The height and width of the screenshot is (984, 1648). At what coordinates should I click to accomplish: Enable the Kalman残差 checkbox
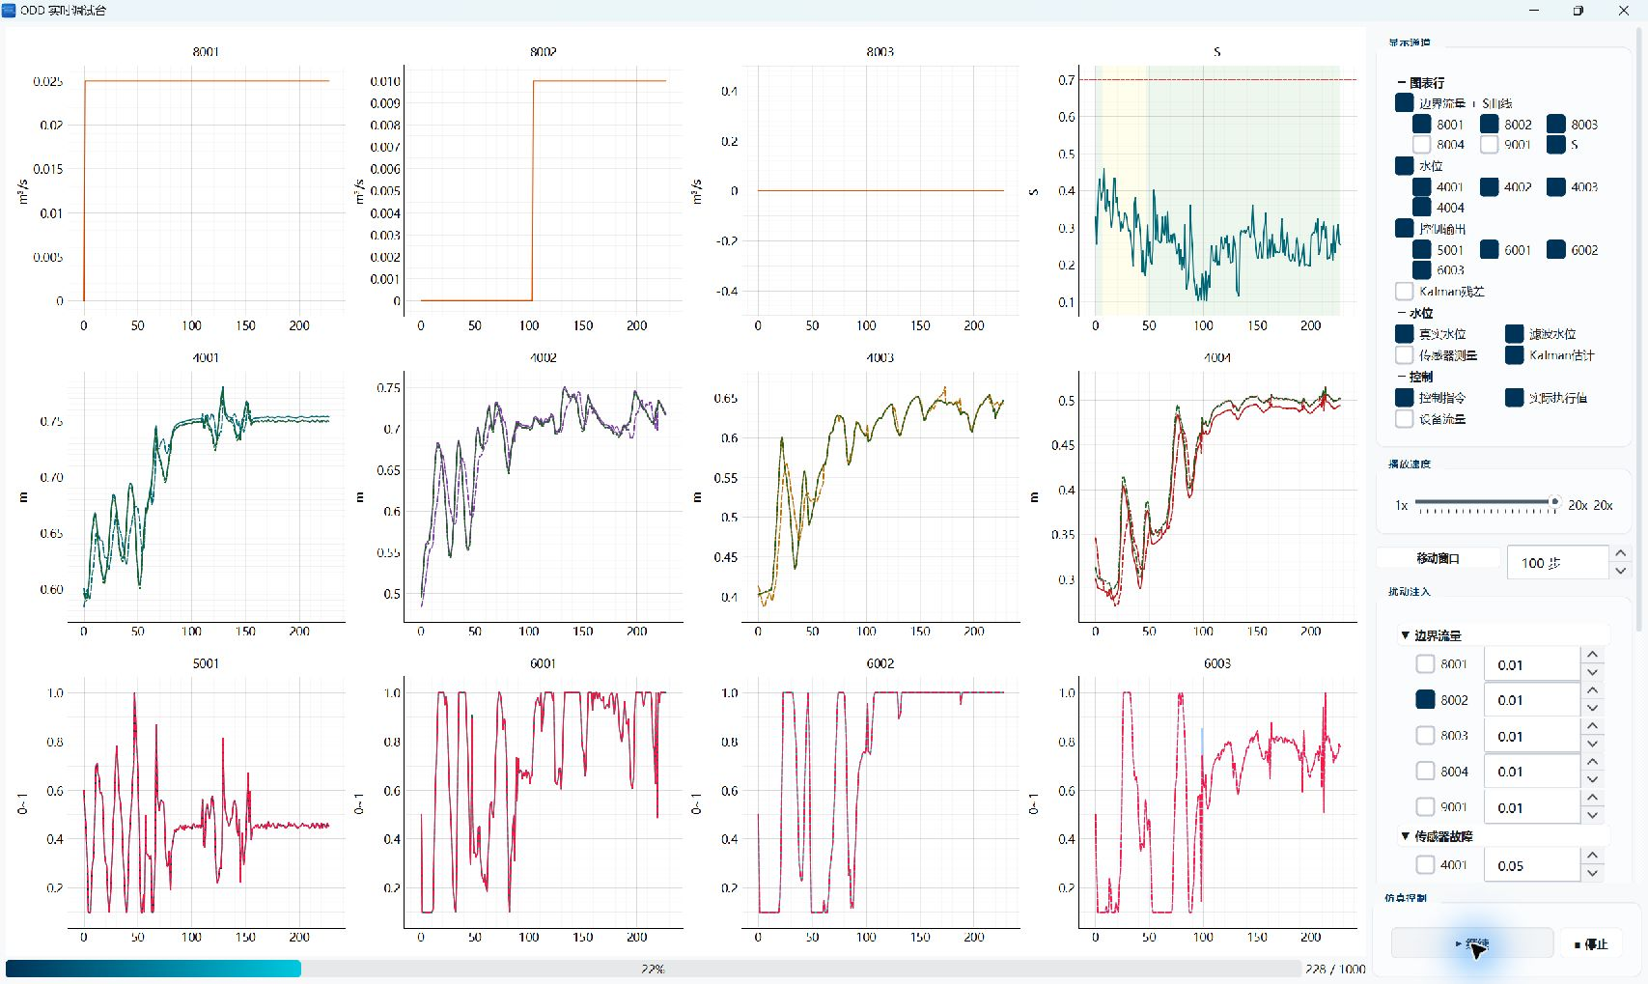click(1405, 291)
